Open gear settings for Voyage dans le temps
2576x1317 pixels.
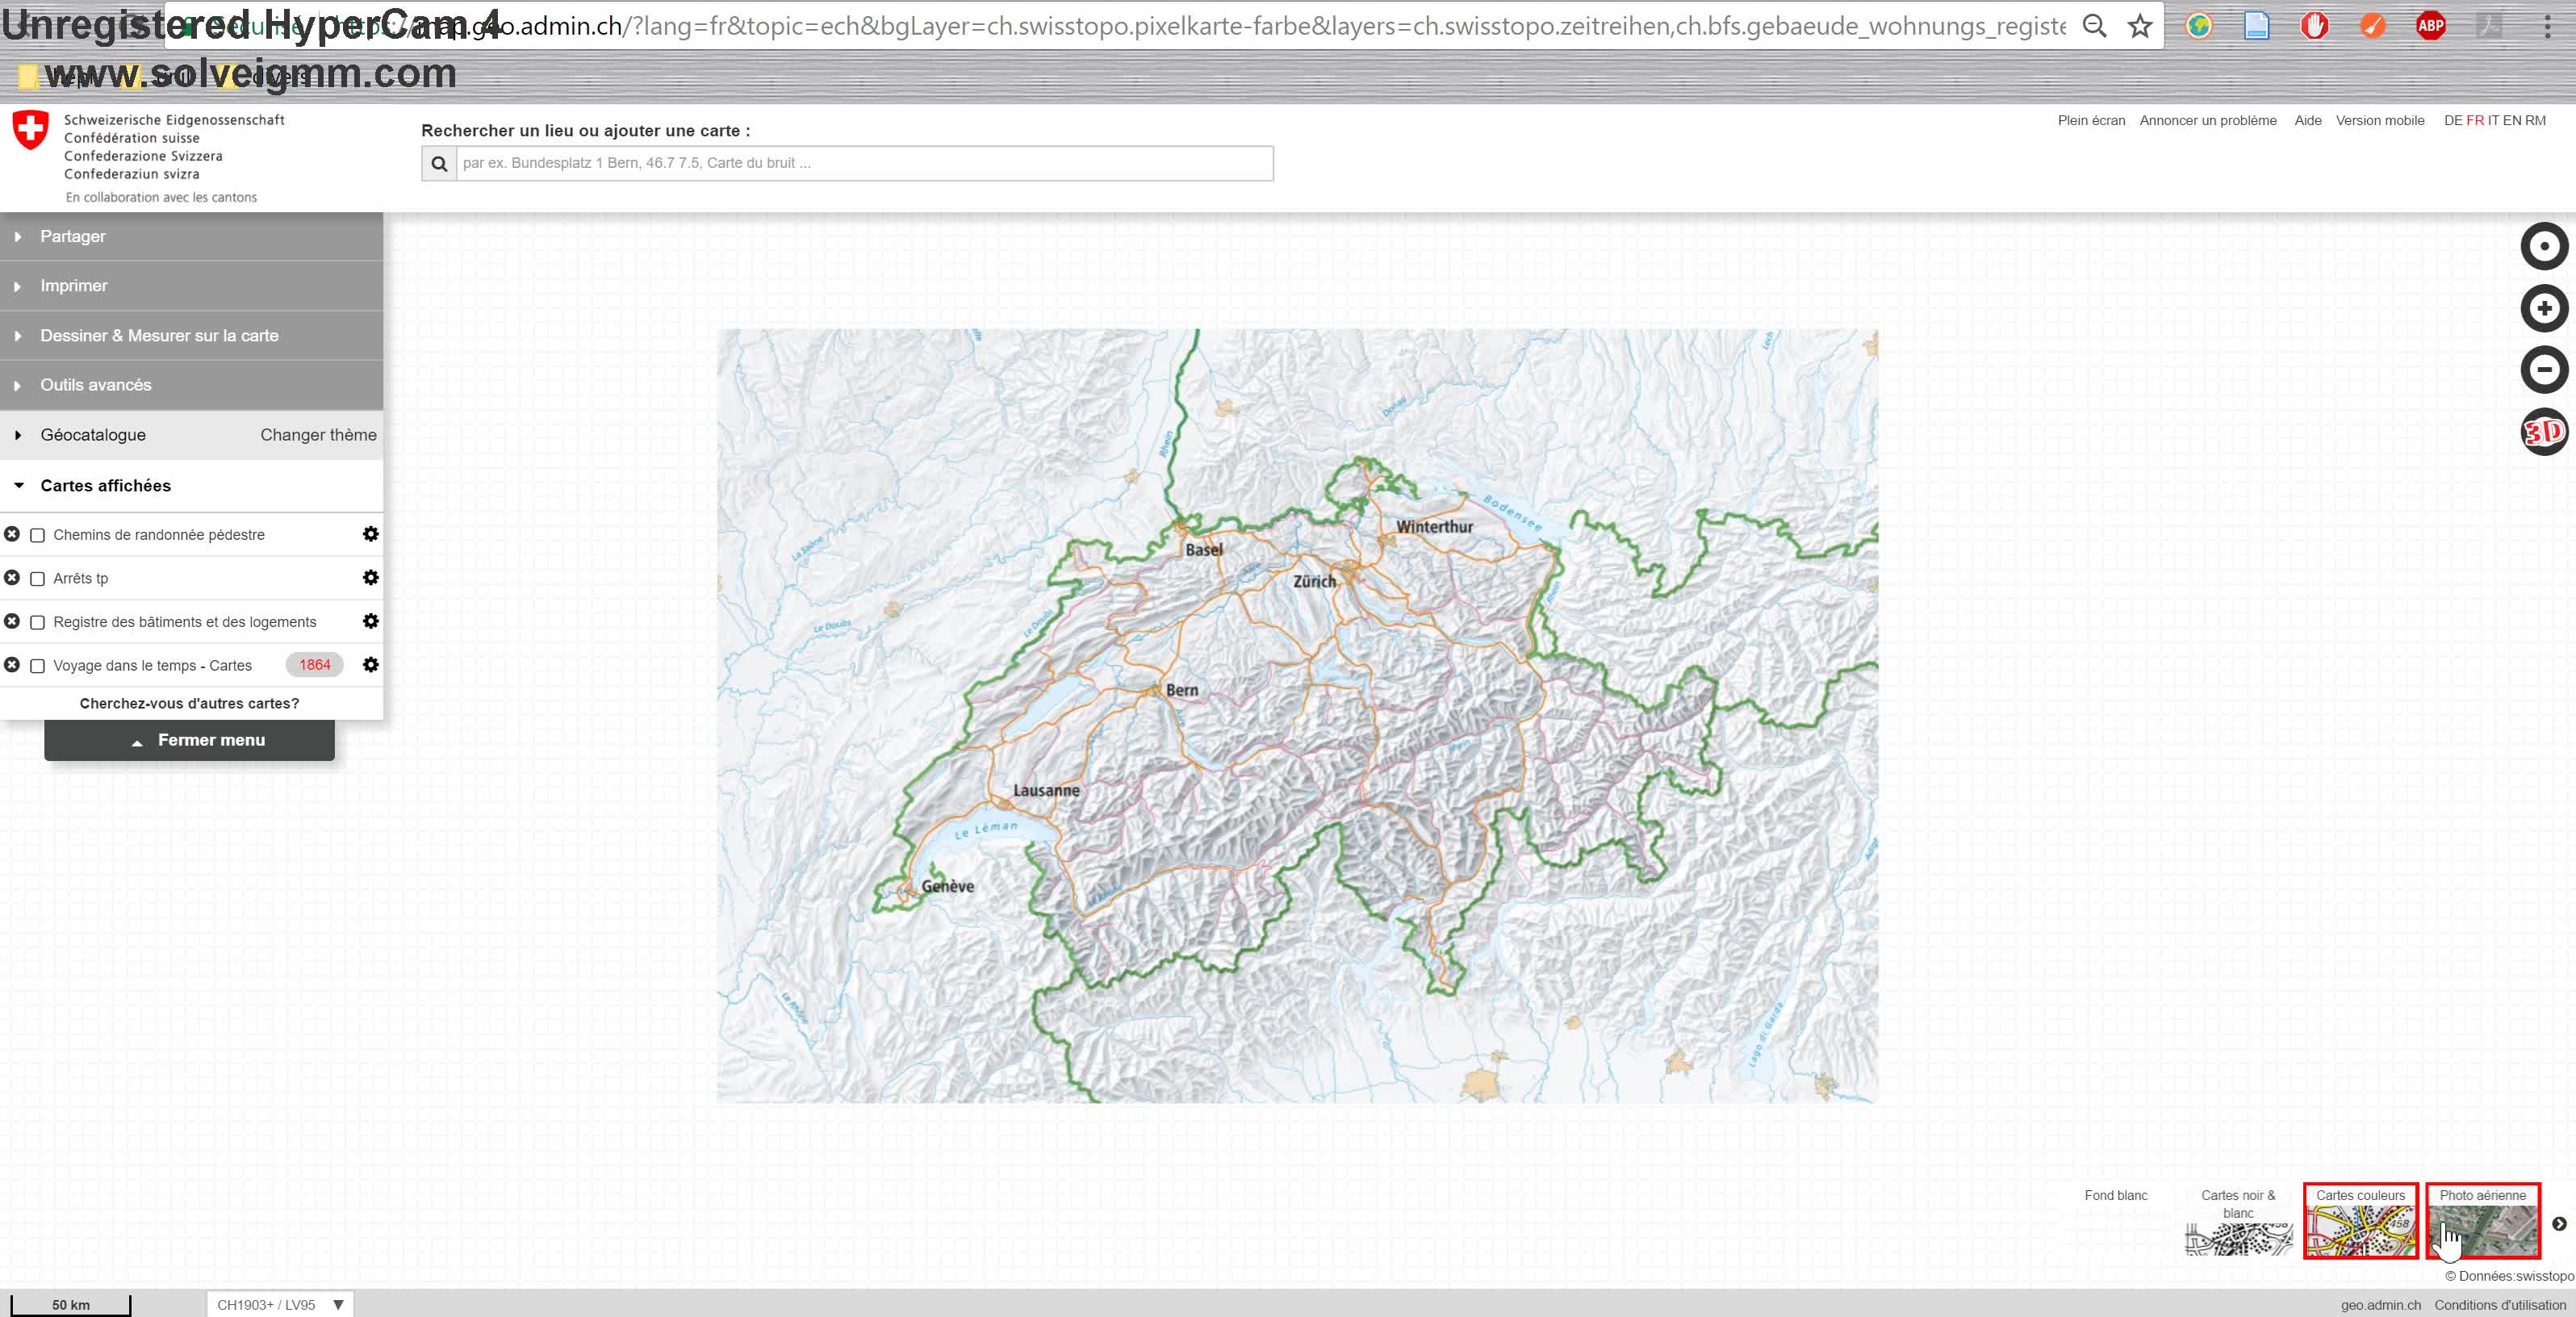[370, 665]
